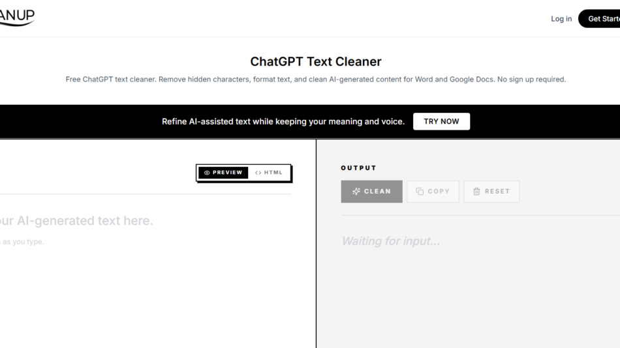Click the 'ChatGPT Text Cleaner' heading
The width and height of the screenshot is (620, 348).
[x=315, y=62]
